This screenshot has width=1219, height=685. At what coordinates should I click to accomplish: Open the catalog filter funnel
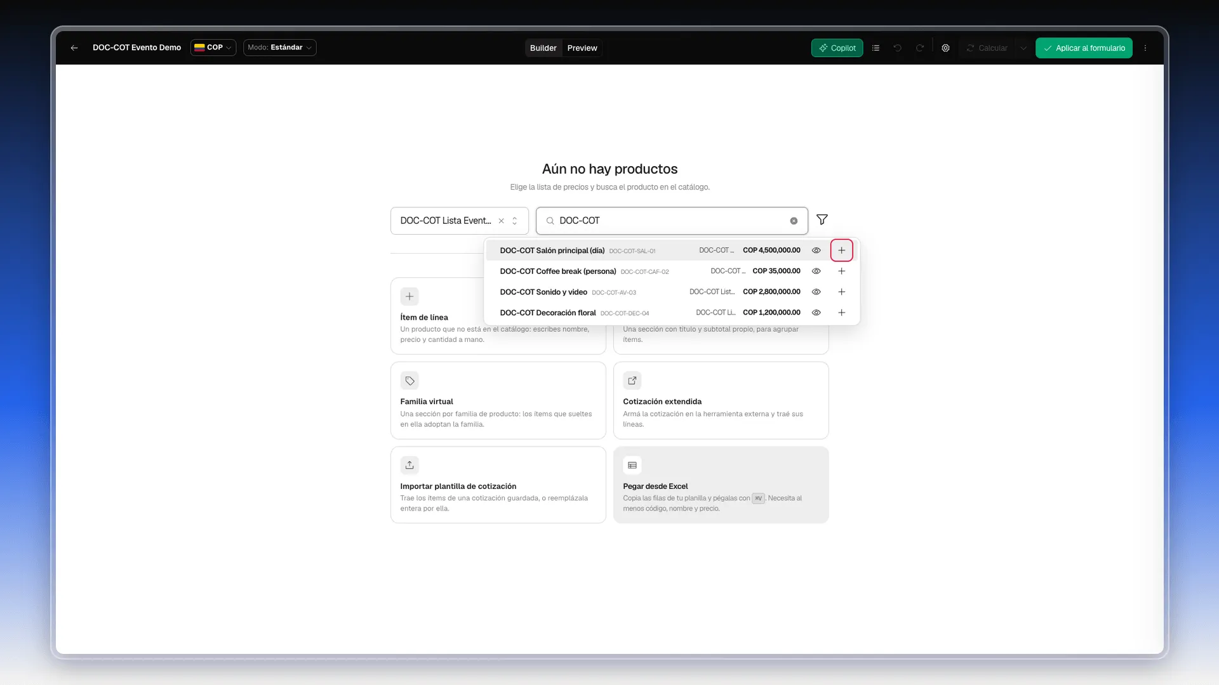(x=822, y=219)
